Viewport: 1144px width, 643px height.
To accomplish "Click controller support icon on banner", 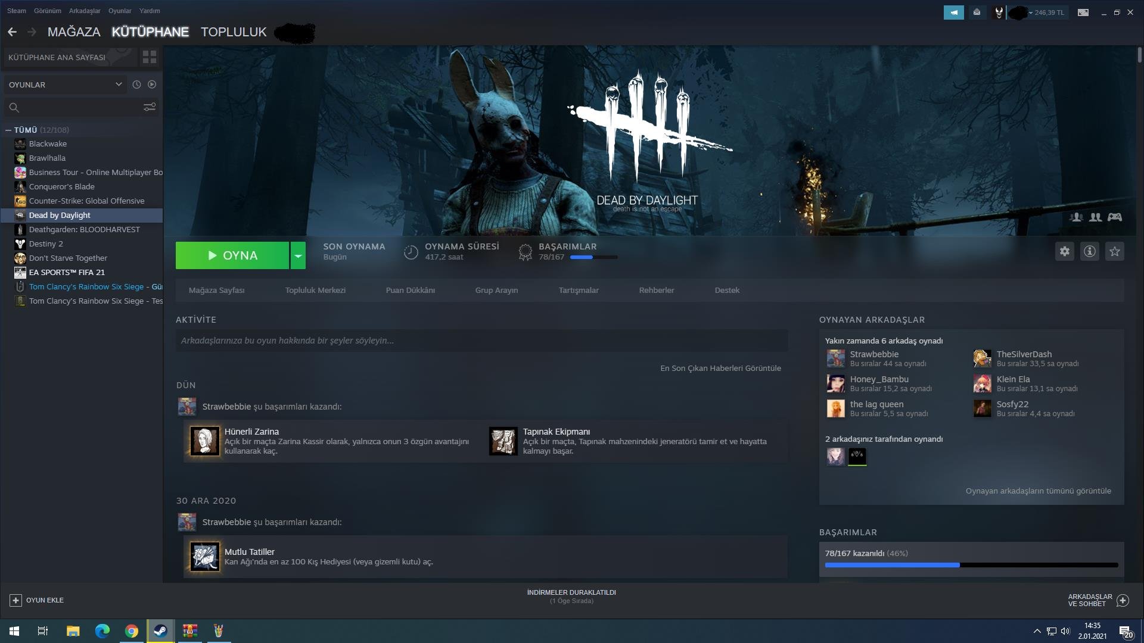I will [1115, 217].
